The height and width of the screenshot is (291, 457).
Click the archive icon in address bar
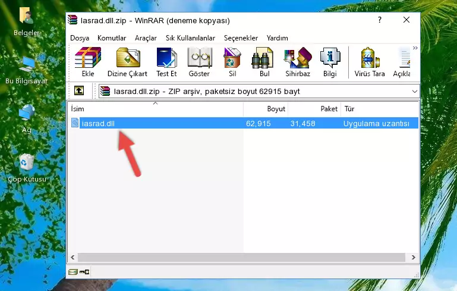coord(105,92)
